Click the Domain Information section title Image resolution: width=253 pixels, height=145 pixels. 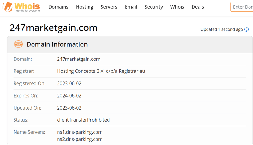tap(57, 44)
